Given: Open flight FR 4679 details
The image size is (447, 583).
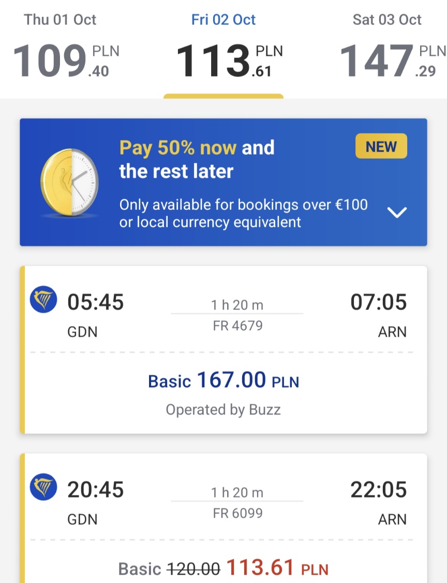Looking at the screenshot, I should (237, 326).
